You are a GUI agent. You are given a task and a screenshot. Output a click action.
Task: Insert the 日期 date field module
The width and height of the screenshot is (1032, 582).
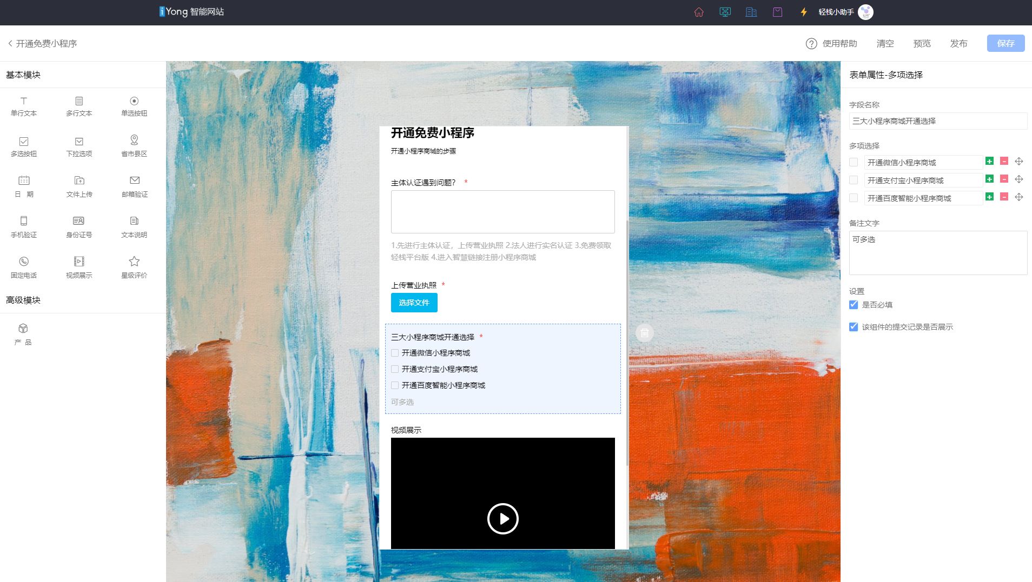tap(23, 186)
